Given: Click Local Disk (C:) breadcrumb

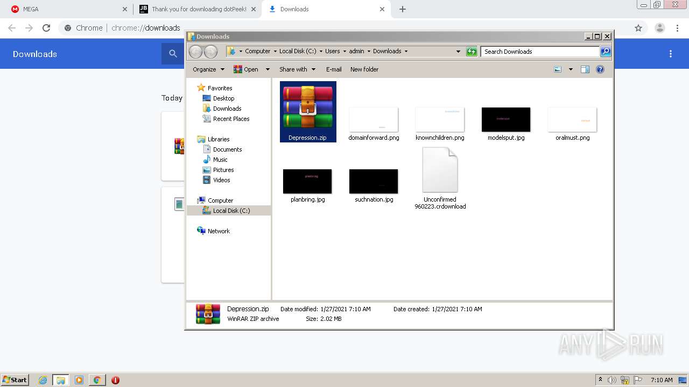Looking at the screenshot, I should [x=297, y=52].
